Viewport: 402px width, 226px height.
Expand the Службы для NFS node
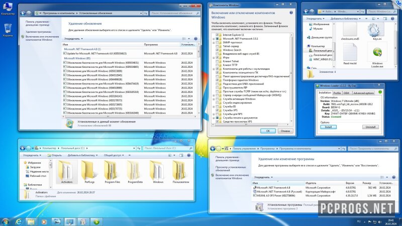pos(214,114)
